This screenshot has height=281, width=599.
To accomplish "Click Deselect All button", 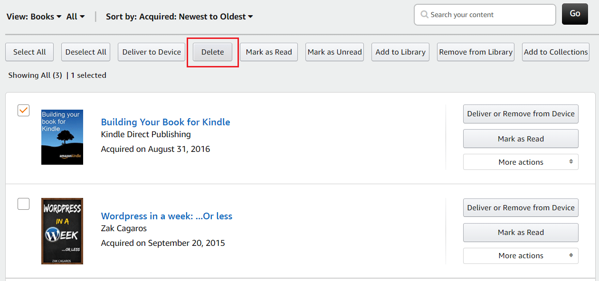I will (x=86, y=52).
